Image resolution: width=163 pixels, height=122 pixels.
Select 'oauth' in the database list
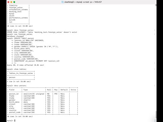pos(12,16)
